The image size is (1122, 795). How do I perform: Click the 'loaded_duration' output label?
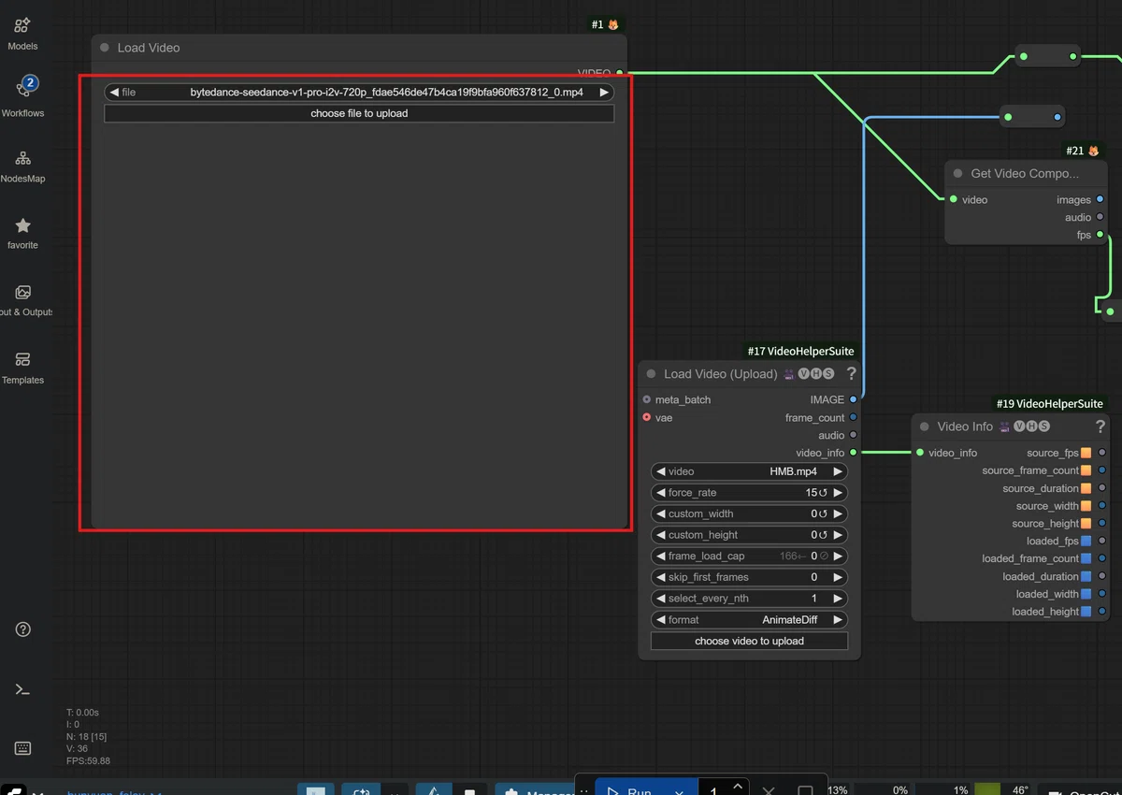click(1041, 576)
